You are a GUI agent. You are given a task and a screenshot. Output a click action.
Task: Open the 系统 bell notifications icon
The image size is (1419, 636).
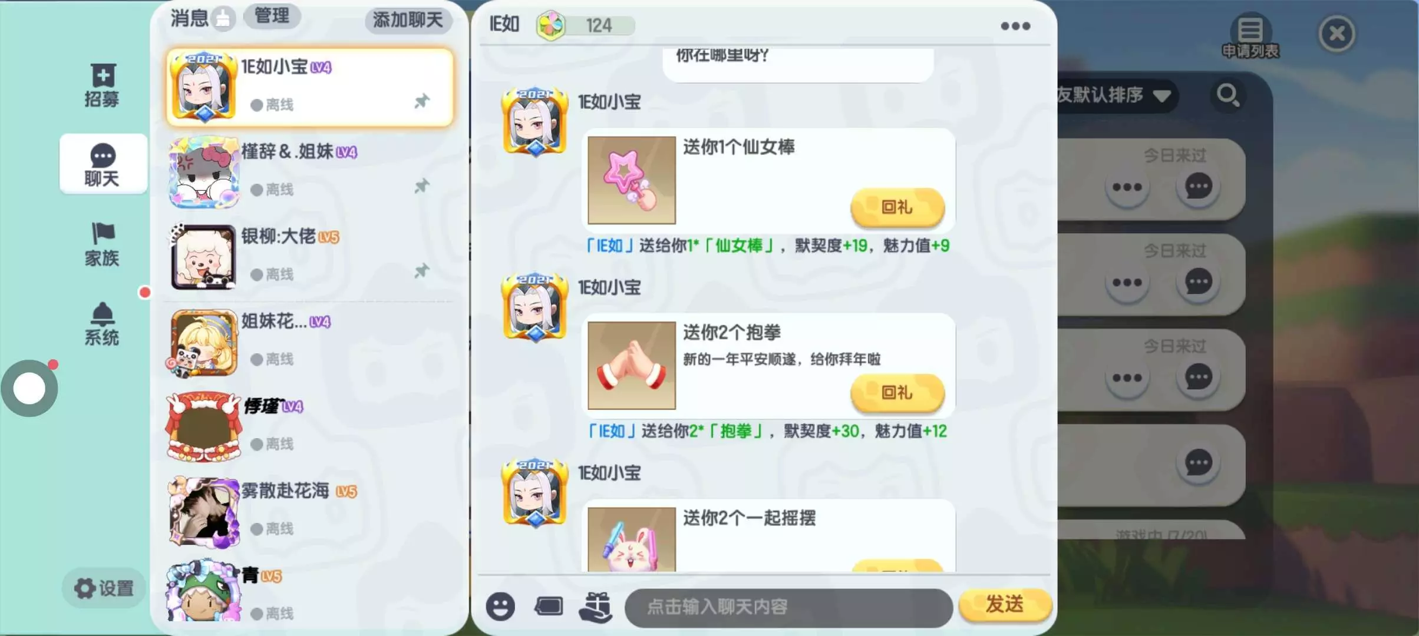tap(102, 324)
